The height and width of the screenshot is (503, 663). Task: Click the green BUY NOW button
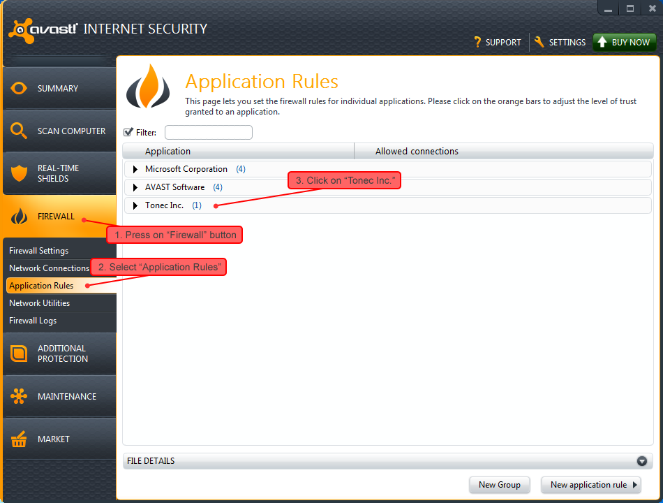[624, 42]
